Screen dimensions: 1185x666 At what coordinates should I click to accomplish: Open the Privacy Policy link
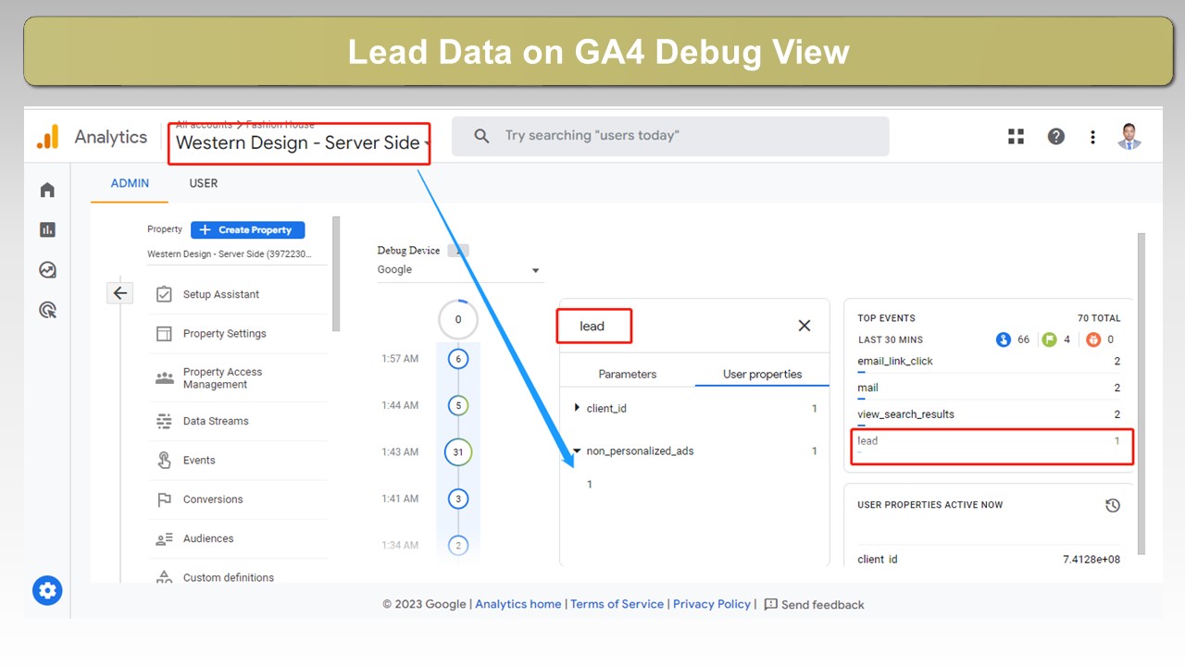(x=712, y=604)
